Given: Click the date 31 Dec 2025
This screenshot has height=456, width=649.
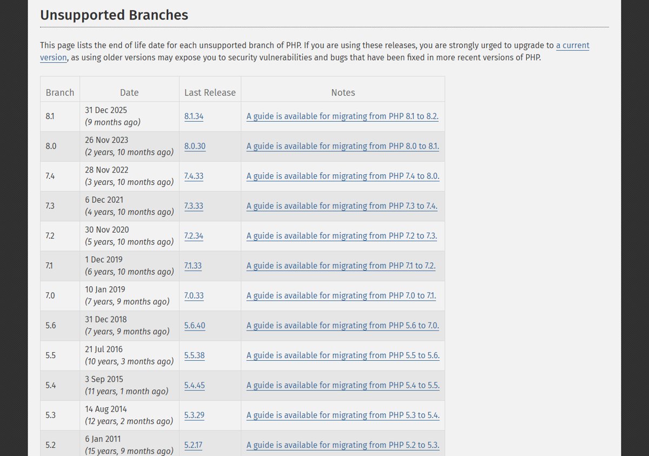Looking at the screenshot, I should click(x=106, y=110).
